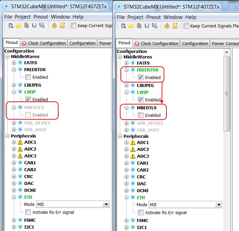Select CRC tree item in right window

[x=141, y=177]
